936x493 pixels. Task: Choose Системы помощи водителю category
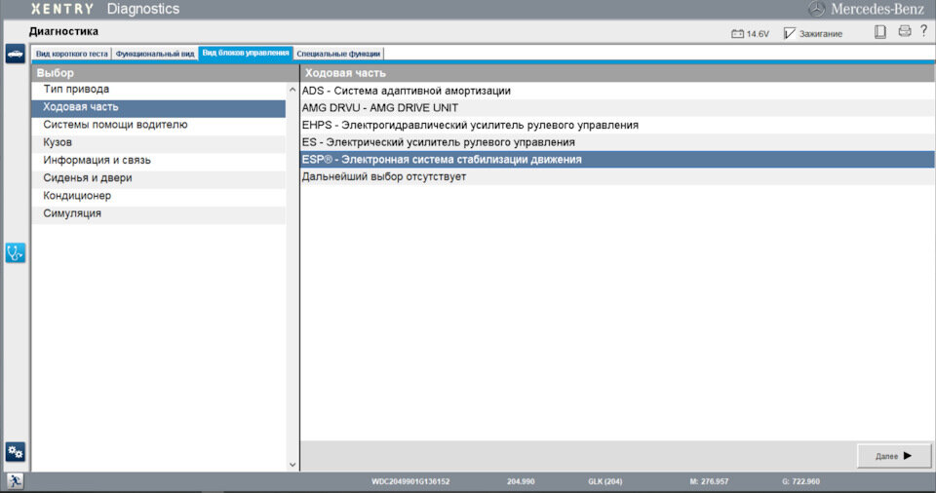159,125
